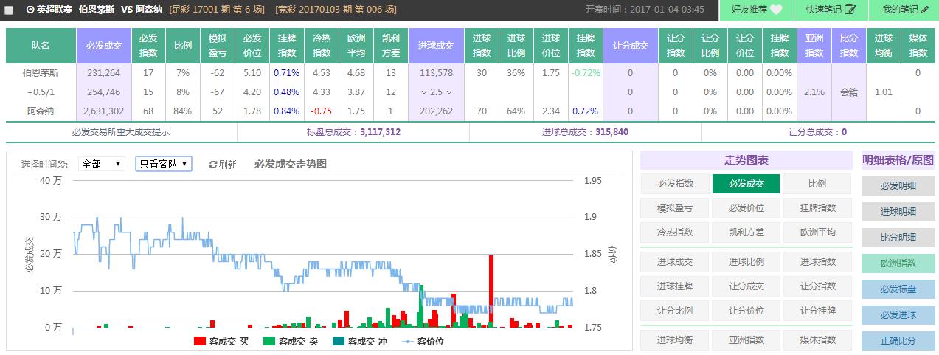Tick the checkbox beside 英超联赛 match header
This screenshot has width=939, height=355.
(x=9, y=10)
